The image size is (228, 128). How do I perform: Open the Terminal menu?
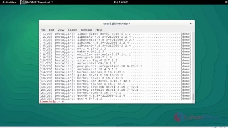click(86, 30)
